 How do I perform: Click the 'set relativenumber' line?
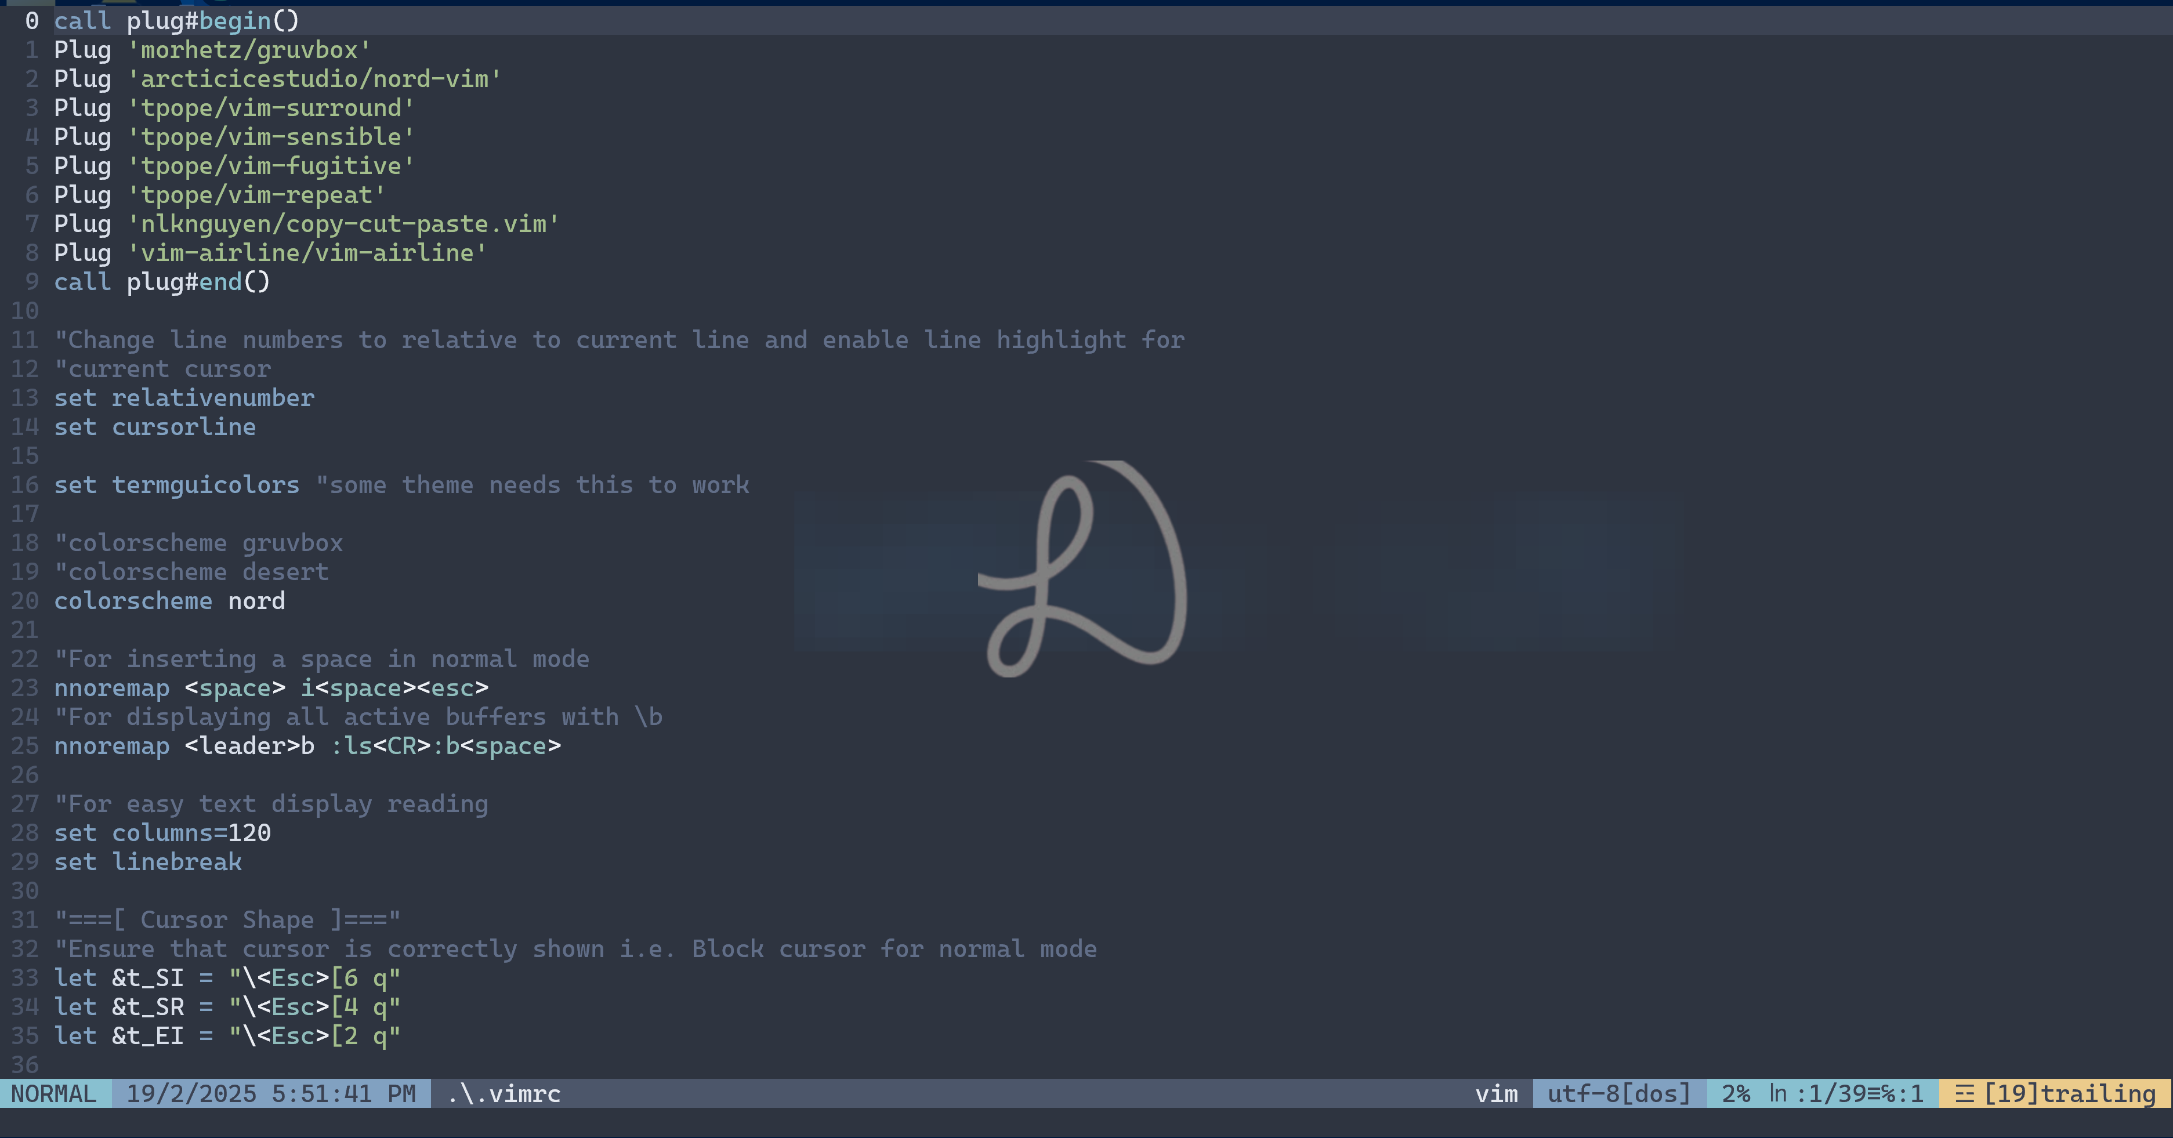[184, 397]
